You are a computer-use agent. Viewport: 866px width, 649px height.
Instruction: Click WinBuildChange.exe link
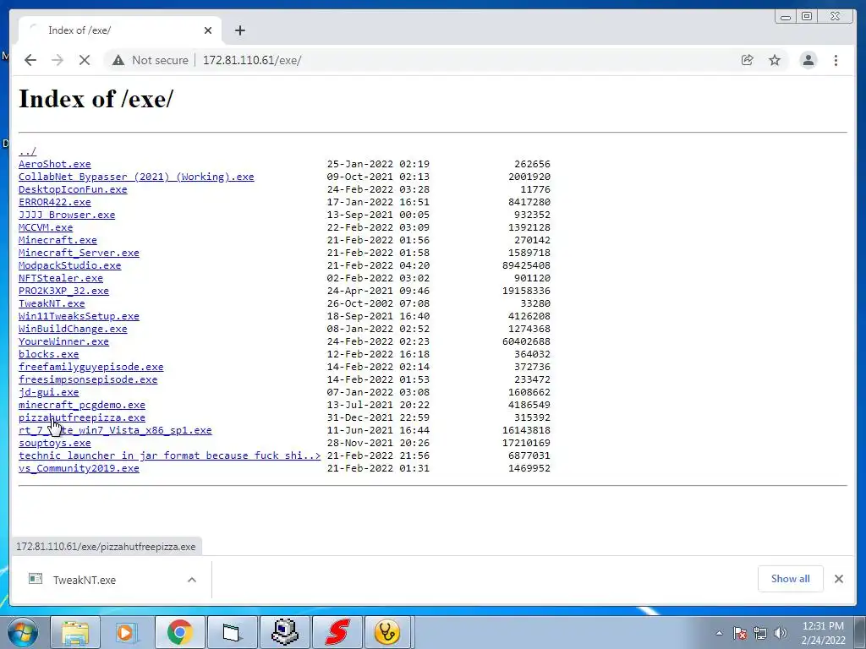[73, 329]
